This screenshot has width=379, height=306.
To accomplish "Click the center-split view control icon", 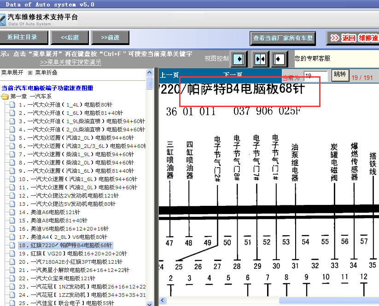I will tap(260, 59).
